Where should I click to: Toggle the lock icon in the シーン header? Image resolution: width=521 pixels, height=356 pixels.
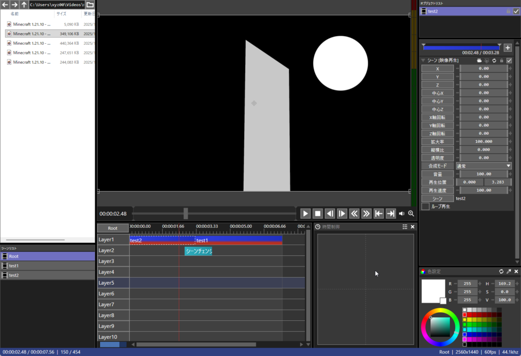tap(502, 61)
